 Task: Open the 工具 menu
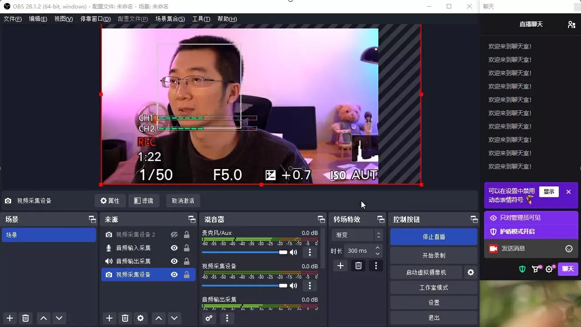(x=201, y=19)
